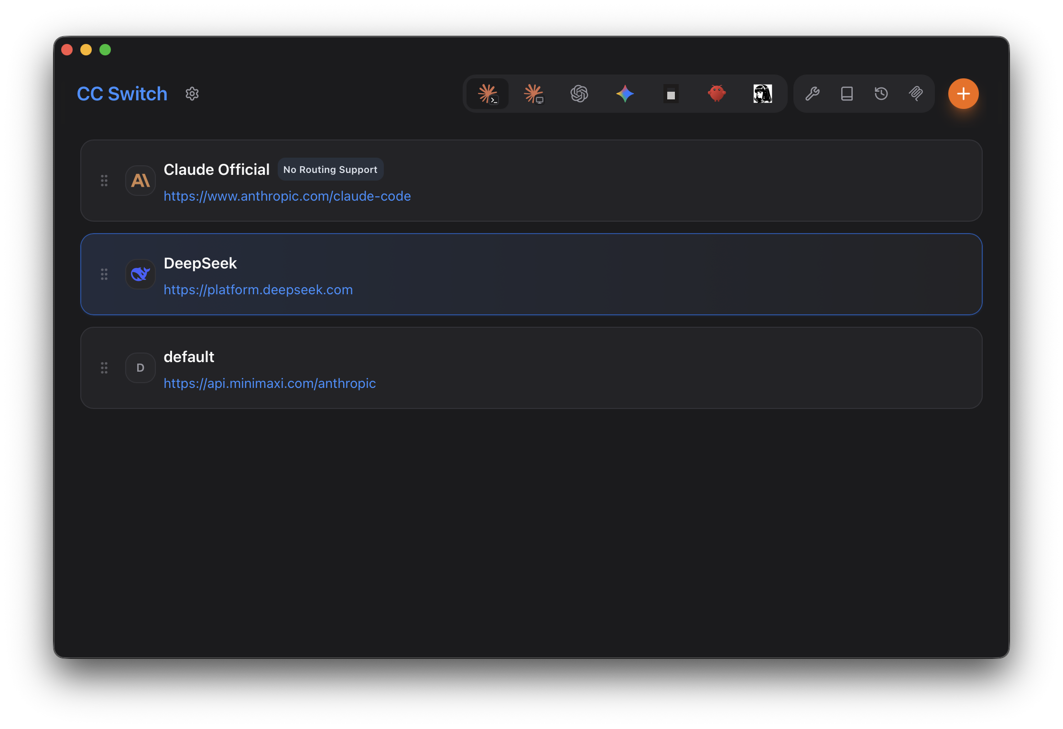This screenshot has height=729, width=1063.
Task: Select the Claude Official provider name
Action: [x=217, y=170]
